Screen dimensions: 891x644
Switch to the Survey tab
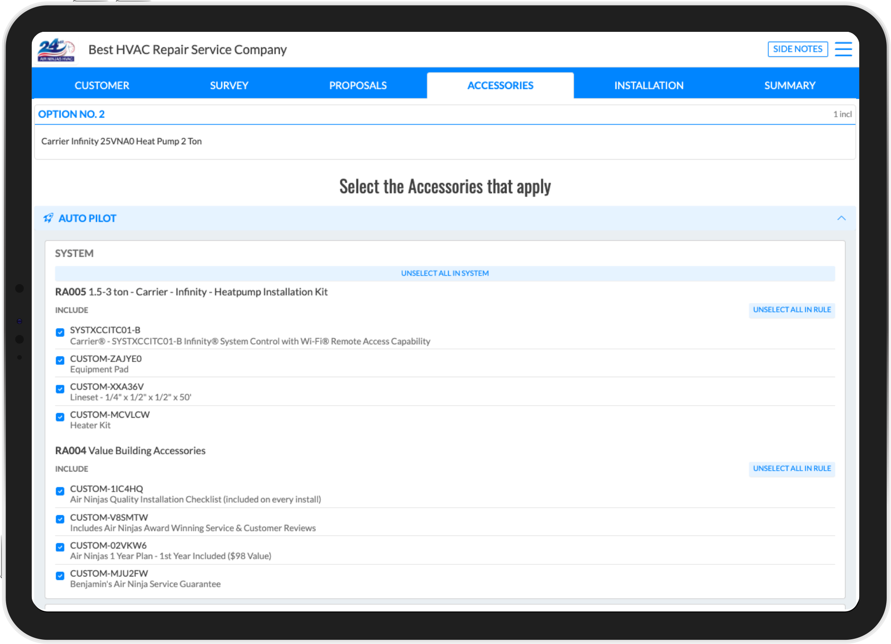coord(229,85)
